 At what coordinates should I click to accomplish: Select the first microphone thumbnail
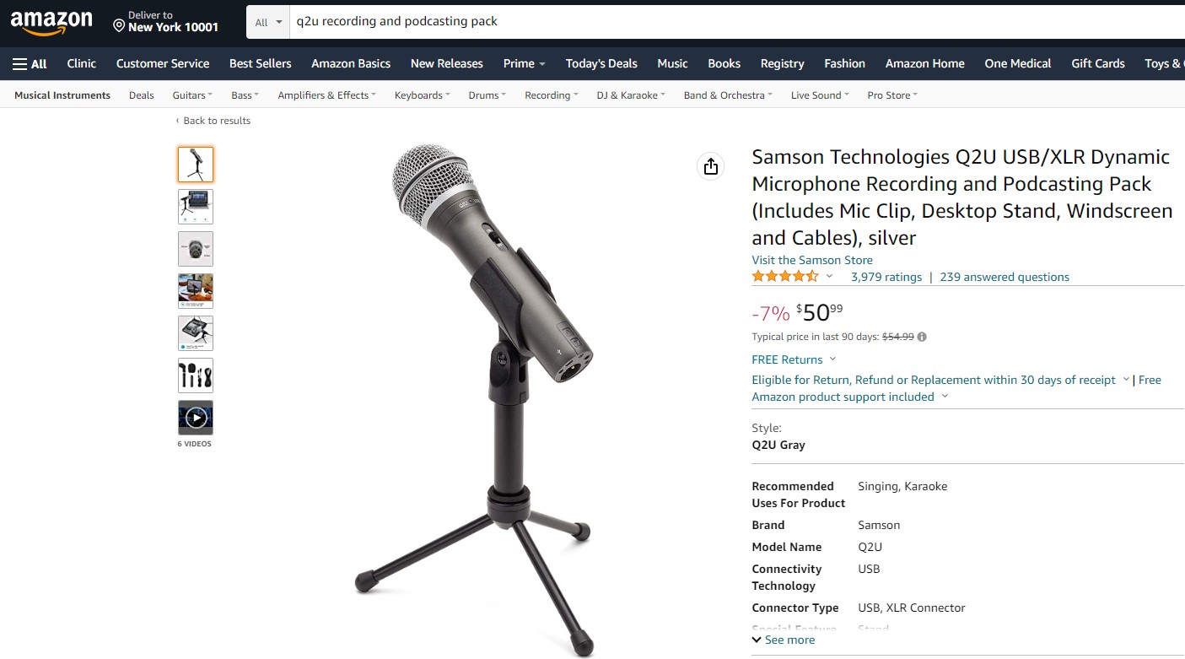tap(196, 165)
